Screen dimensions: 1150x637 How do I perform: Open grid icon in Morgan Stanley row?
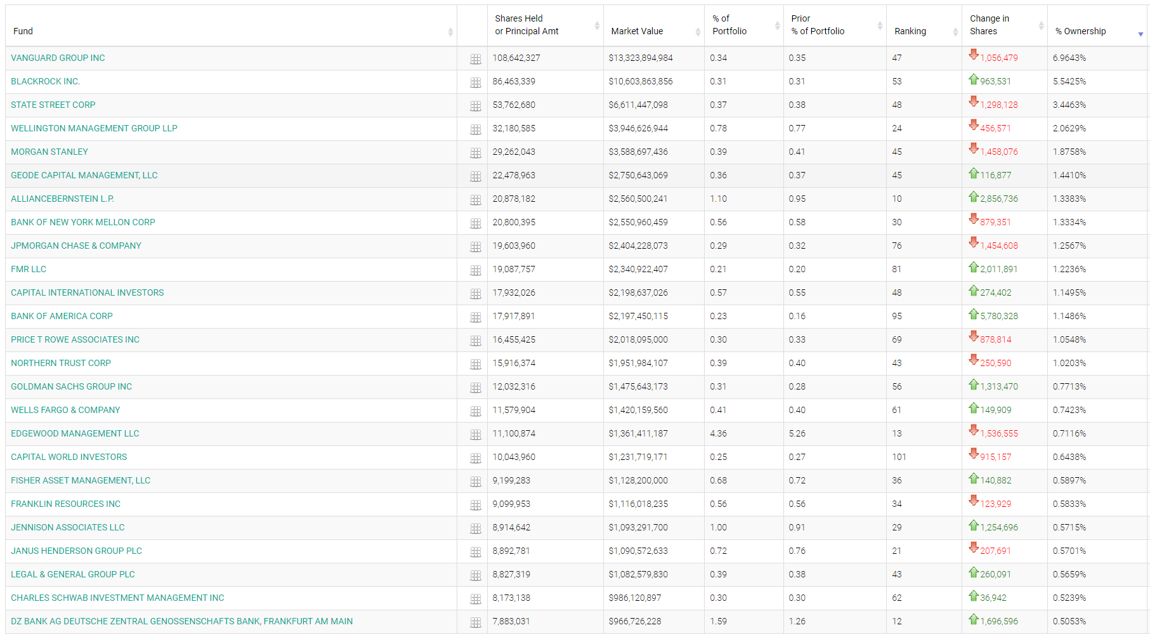[475, 153]
